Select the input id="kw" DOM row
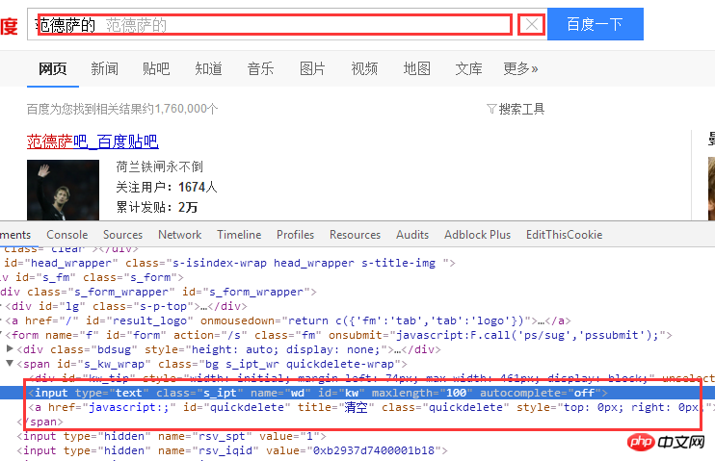This screenshot has width=715, height=461. (357, 393)
